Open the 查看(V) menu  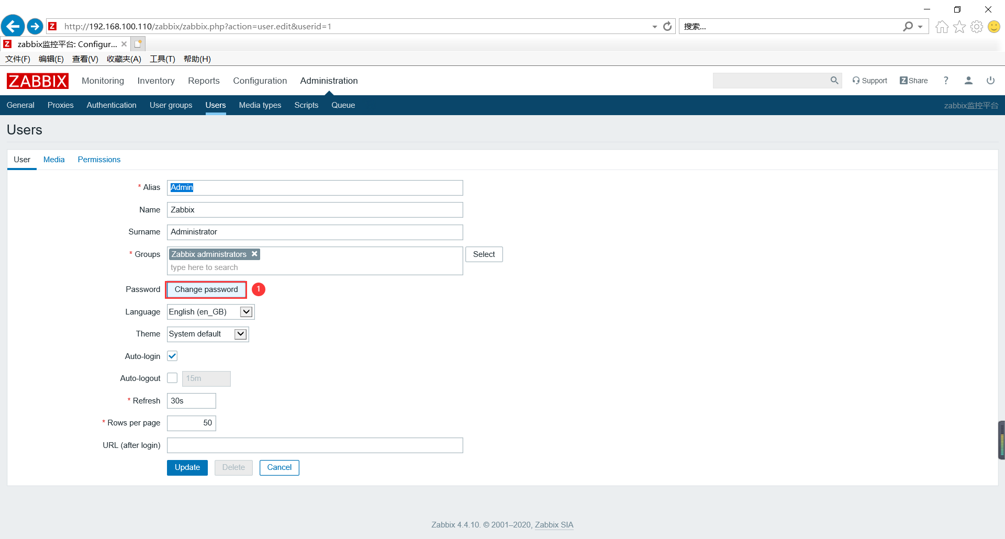click(85, 59)
